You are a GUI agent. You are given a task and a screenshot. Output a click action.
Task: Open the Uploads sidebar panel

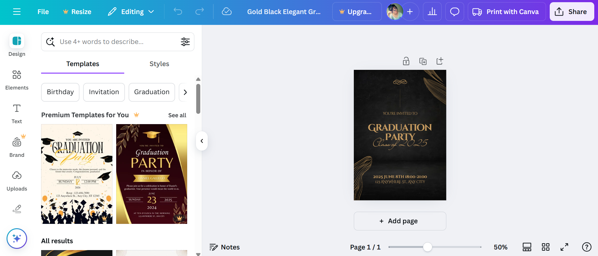coord(17,181)
